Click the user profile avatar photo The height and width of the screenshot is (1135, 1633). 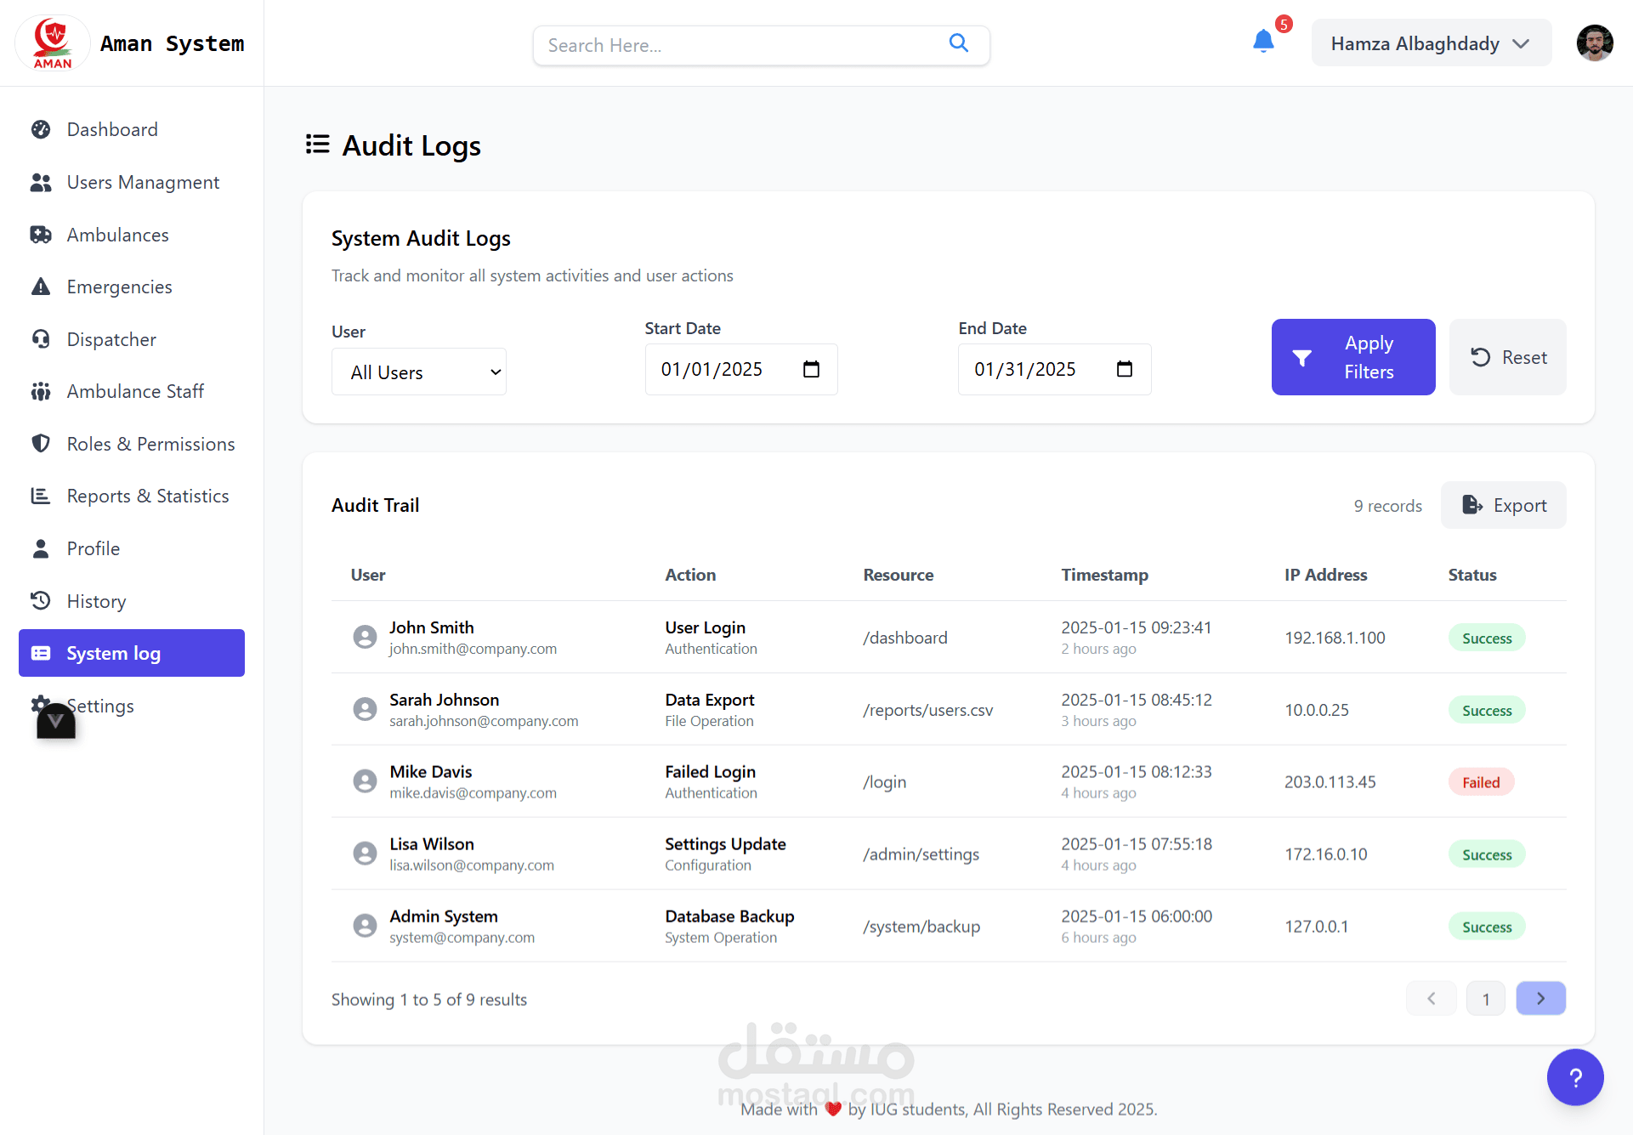[x=1594, y=43]
